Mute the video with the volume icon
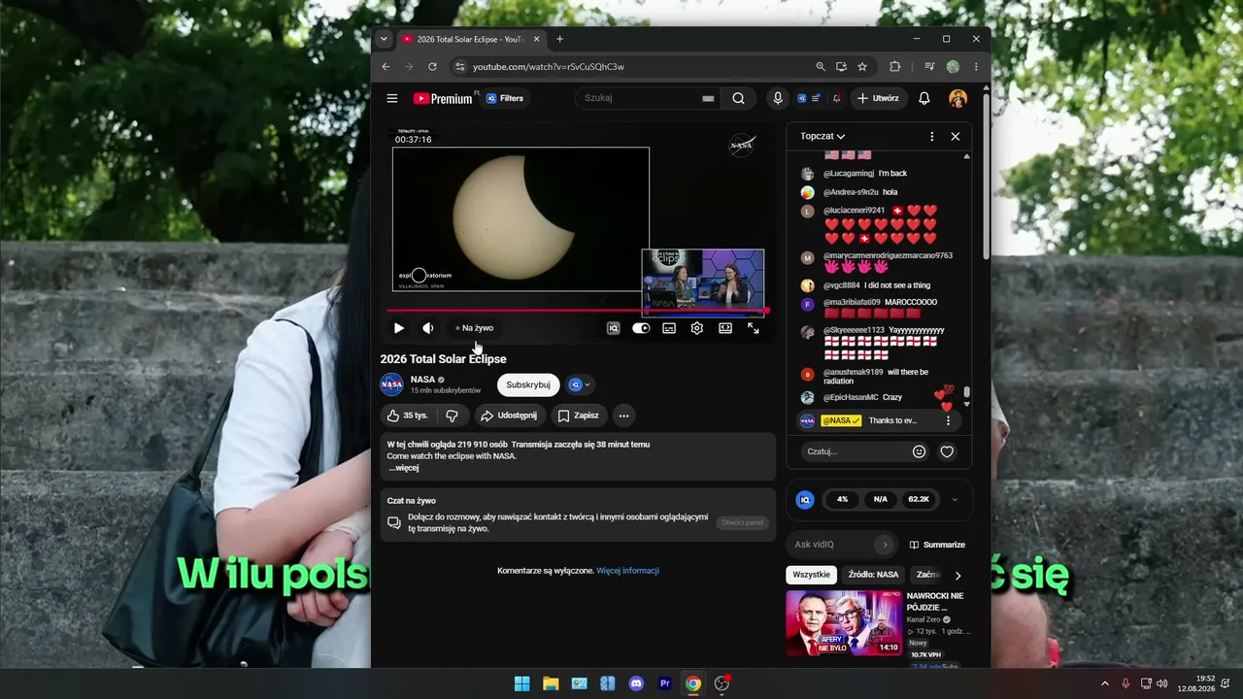This screenshot has width=1243, height=699. 427,328
